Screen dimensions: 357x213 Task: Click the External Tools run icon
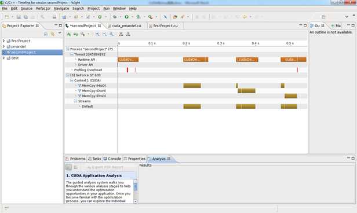tap(150, 17)
